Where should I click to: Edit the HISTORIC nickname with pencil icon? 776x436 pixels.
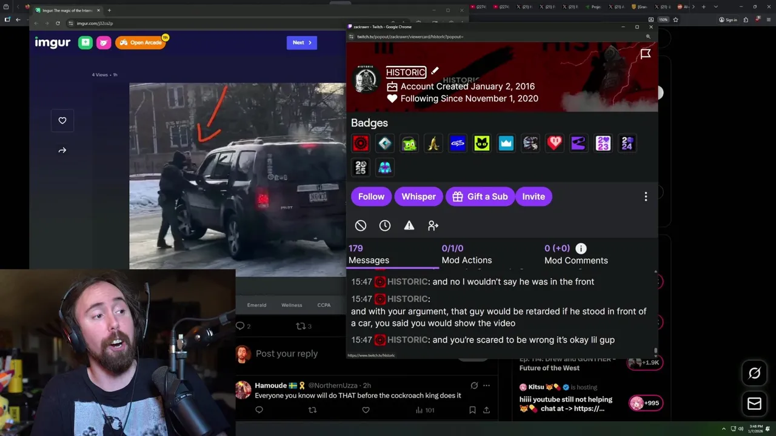(435, 71)
